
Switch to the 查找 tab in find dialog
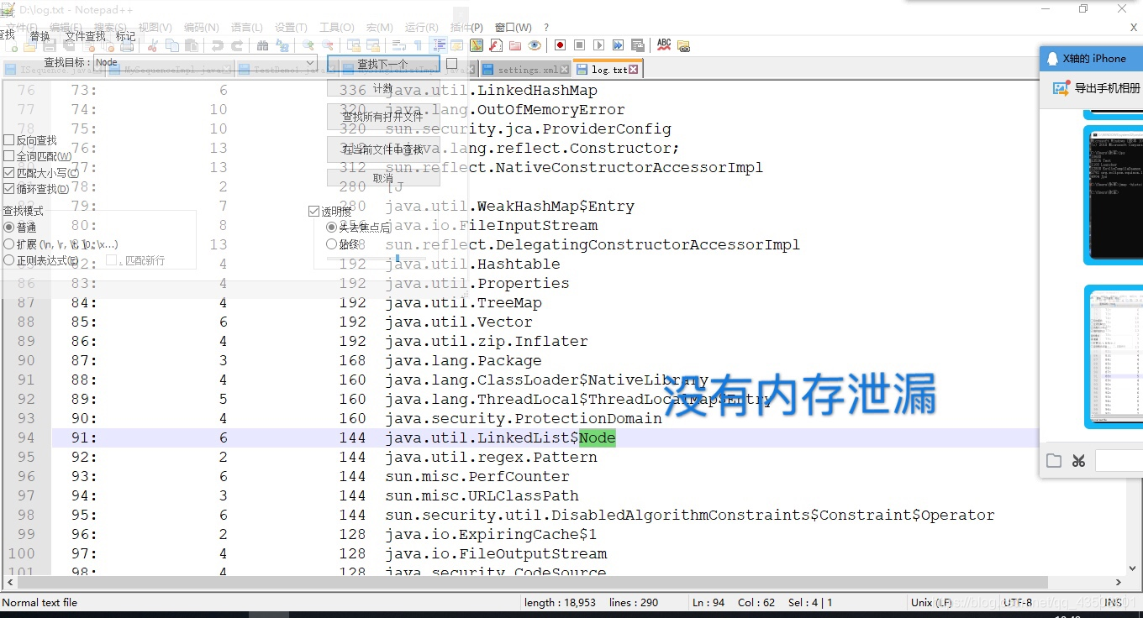point(8,35)
